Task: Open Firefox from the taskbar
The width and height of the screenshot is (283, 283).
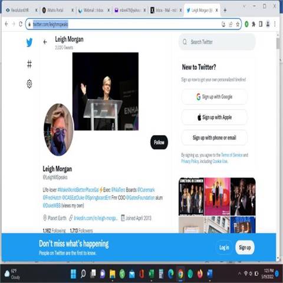Action: [200, 274]
